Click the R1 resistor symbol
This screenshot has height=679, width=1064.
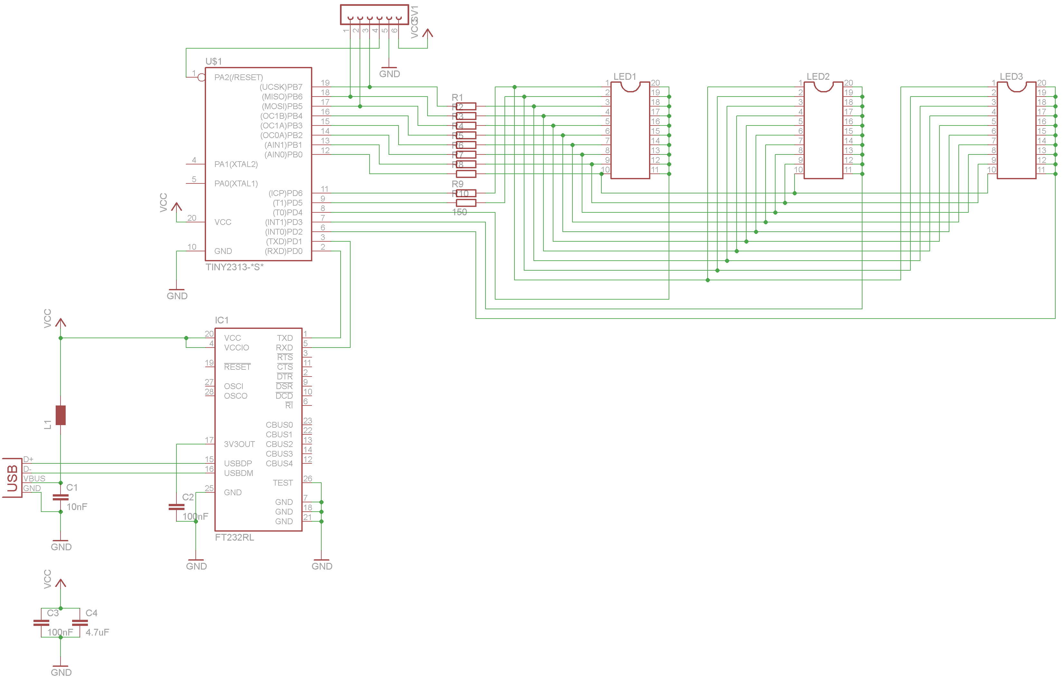point(466,106)
